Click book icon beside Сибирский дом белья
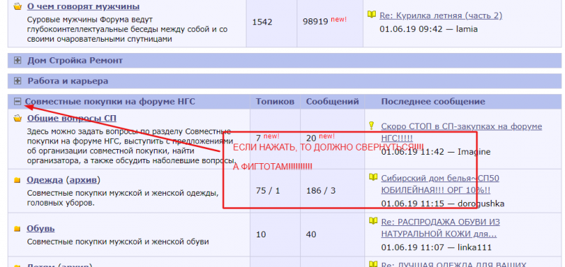Screen dimensions: 565x267 coord(374,177)
